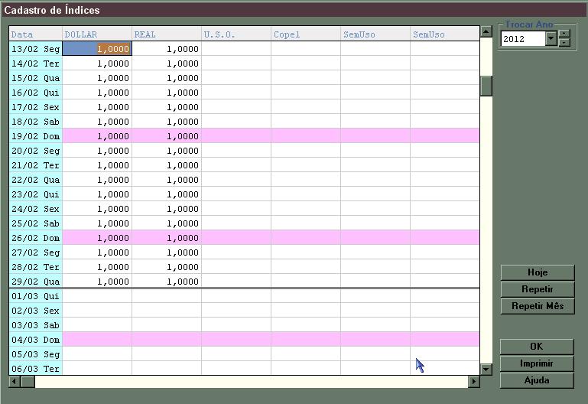This screenshot has width=588, height=404.
Task: Click the REAL column header
Action: [x=167, y=34]
